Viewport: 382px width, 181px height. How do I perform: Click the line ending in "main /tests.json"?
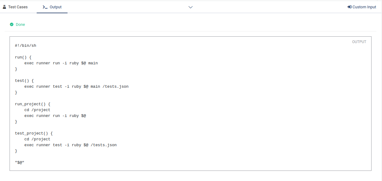[76, 86]
